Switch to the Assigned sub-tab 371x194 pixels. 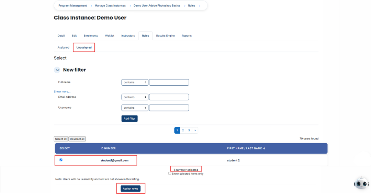pyautogui.click(x=64, y=47)
